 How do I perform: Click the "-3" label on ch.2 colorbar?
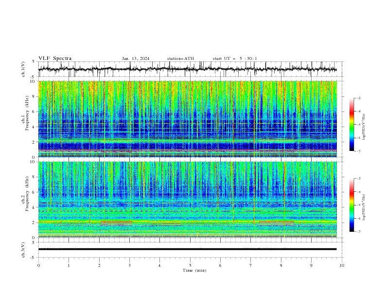358,179
